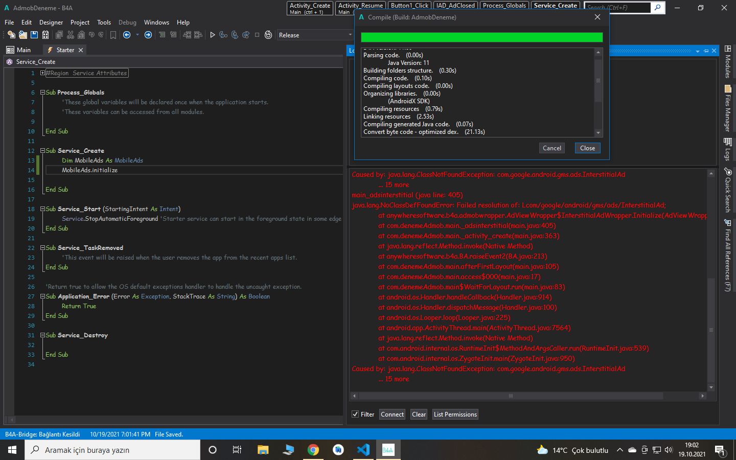Collapse Sub Service_TaskRemoved block
Screen dimensions: 736x460
[x=42, y=248]
